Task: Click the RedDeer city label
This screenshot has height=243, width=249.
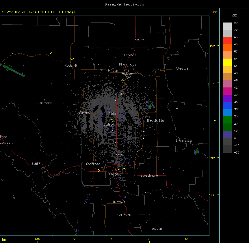Action: pos(127,74)
